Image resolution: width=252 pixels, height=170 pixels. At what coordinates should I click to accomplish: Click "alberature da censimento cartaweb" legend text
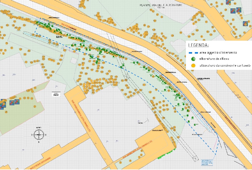tap(225, 65)
